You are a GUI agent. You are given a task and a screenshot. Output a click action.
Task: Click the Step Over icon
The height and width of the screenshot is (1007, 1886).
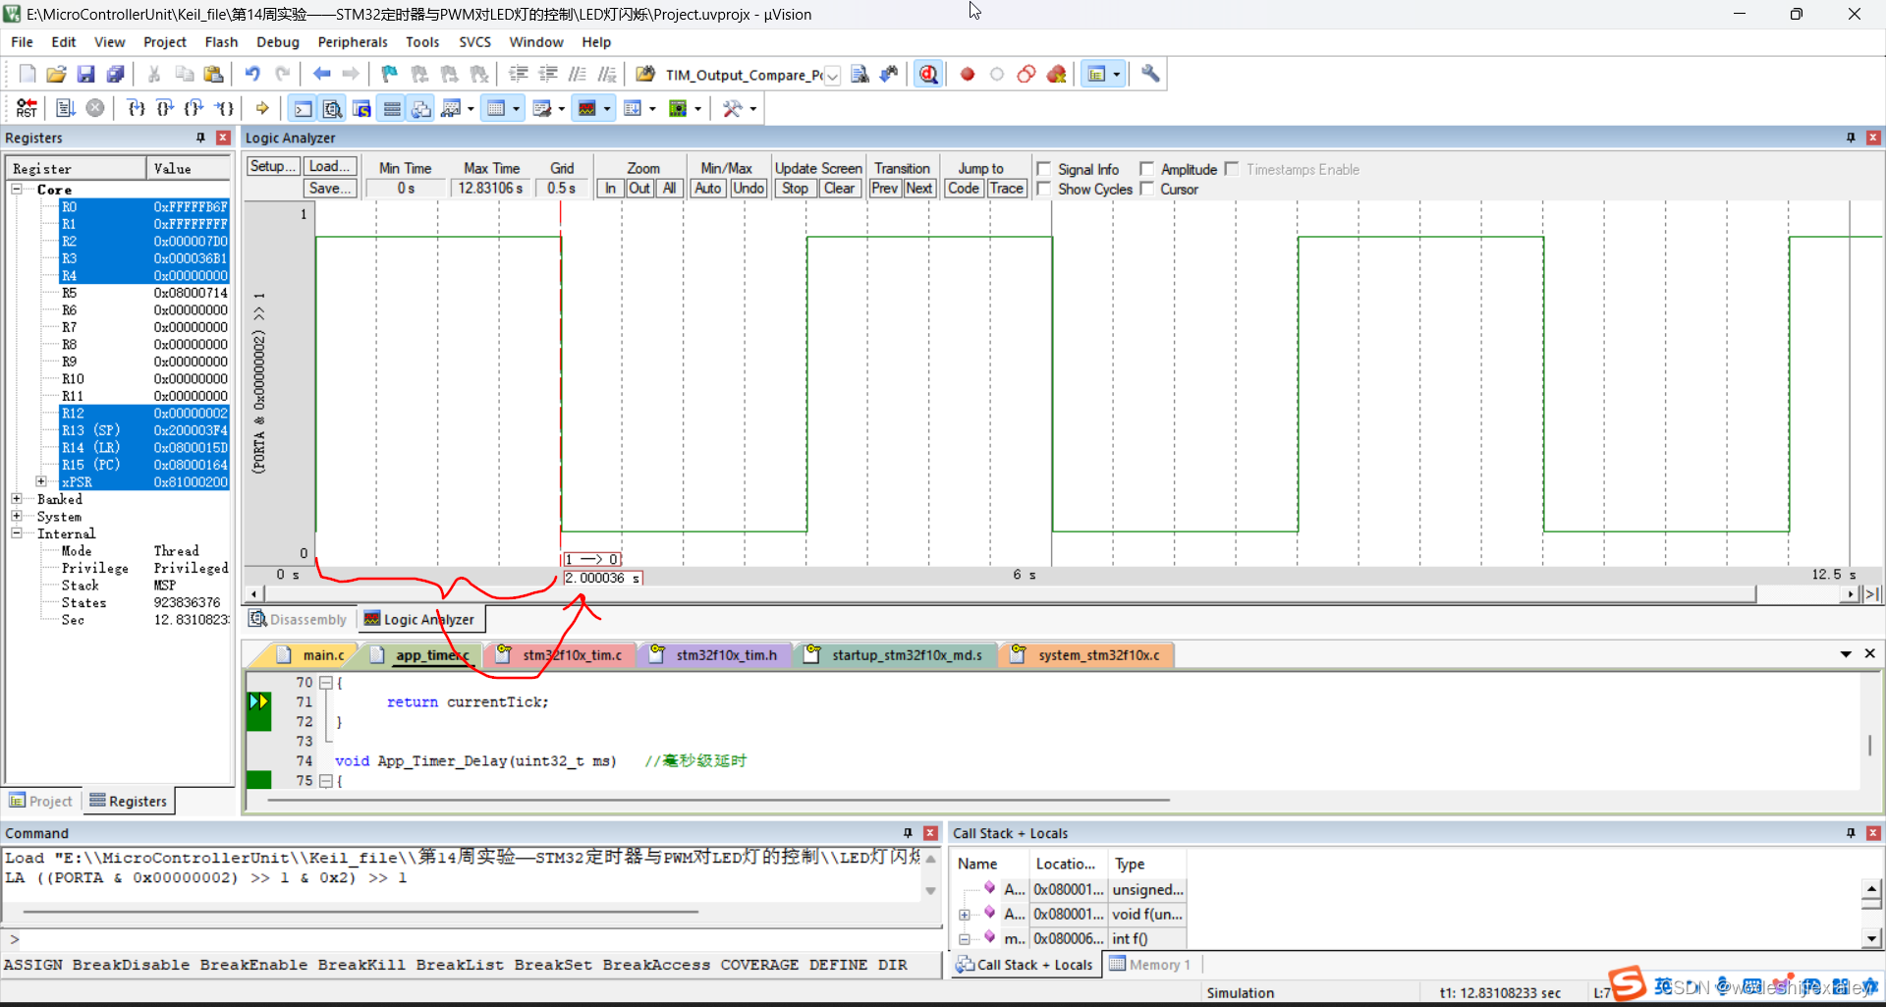pos(165,108)
